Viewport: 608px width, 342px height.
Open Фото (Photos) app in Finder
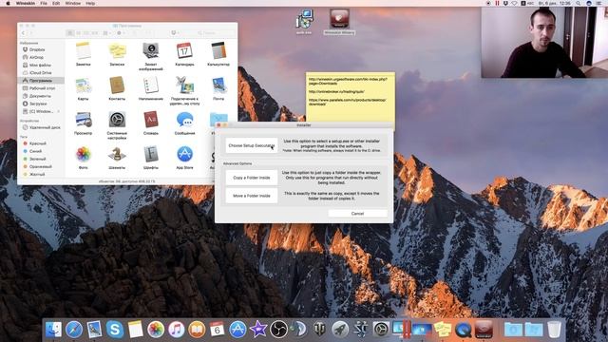point(83,158)
